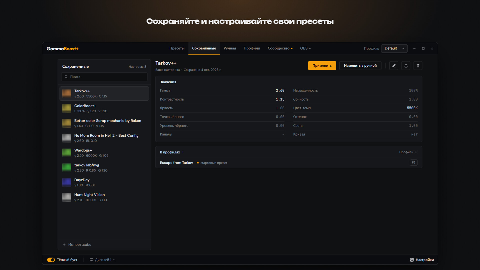
Task: Click the monitor icon beside Дисплей 1
Action: tap(91, 260)
